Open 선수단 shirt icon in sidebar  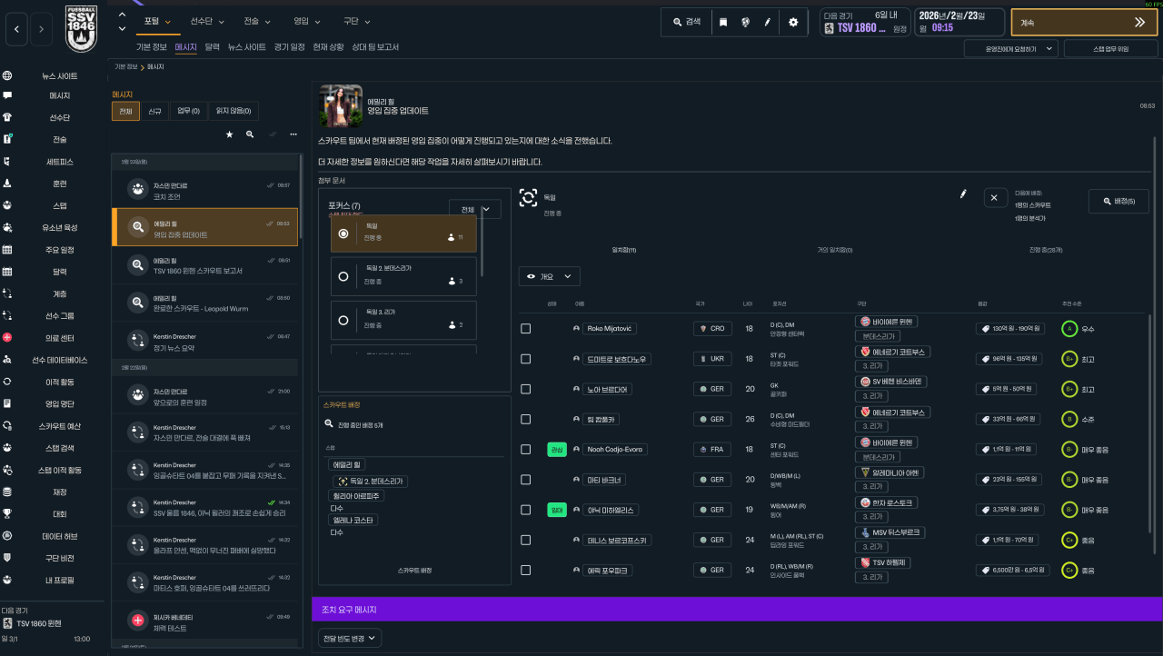coord(7,117)
